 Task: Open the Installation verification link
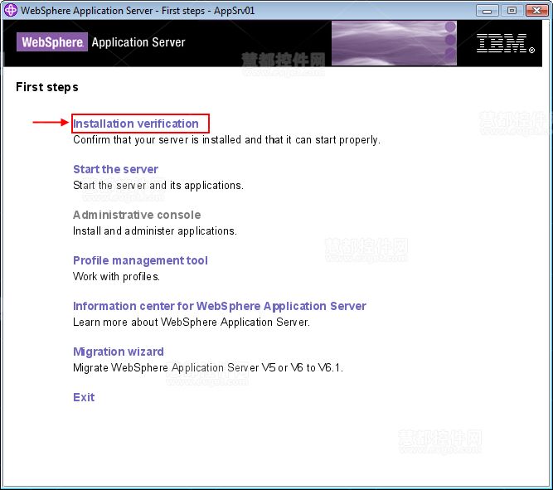click(x=136, y=124)
